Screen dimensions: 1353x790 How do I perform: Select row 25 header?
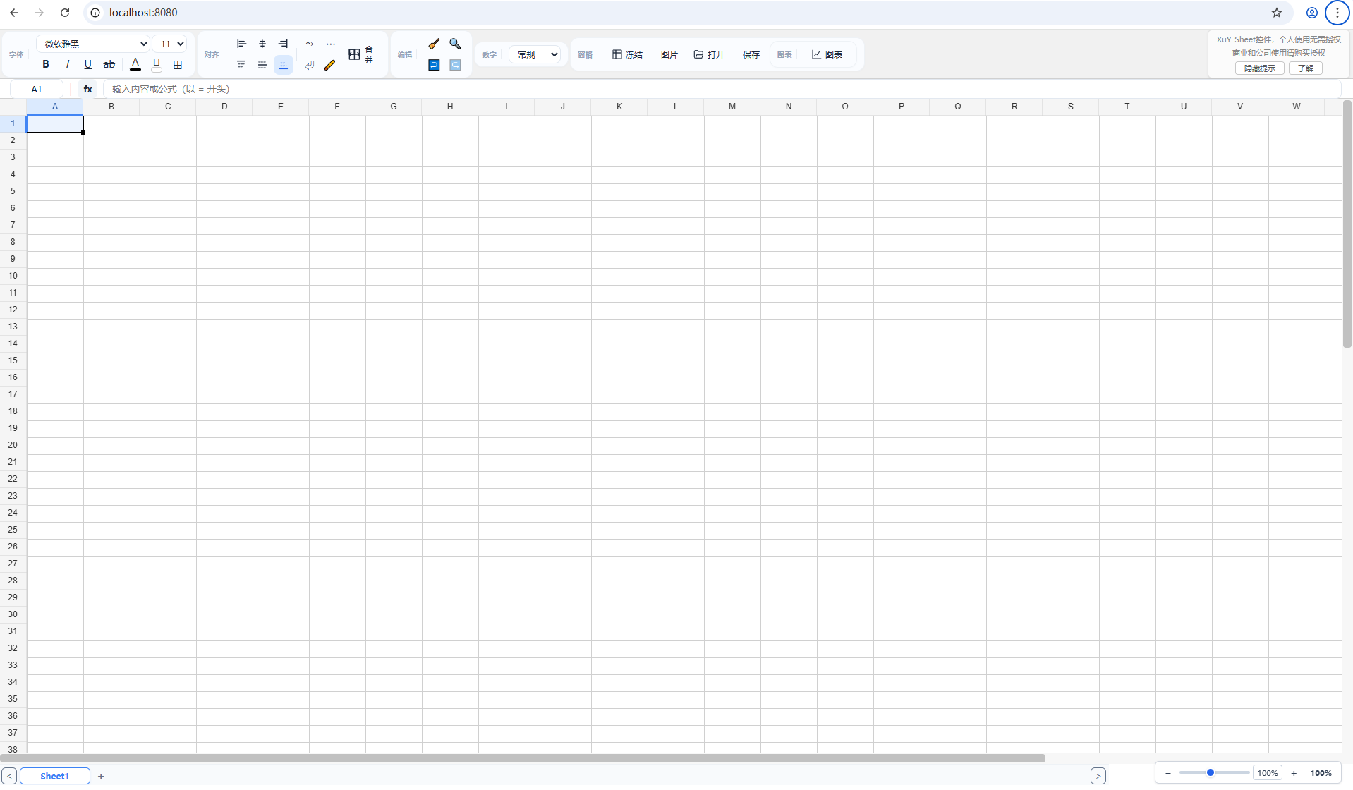tap(13, 530)
